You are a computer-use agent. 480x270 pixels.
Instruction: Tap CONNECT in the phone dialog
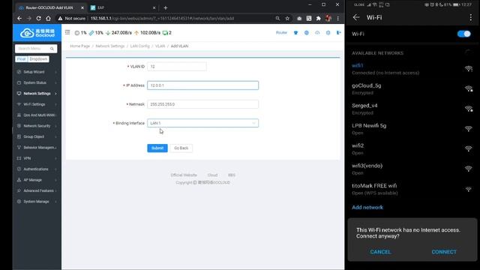[444, 252]
